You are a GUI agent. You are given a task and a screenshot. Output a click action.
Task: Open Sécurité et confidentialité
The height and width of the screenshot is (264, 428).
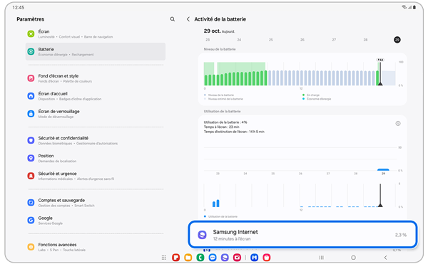[96, 140]
